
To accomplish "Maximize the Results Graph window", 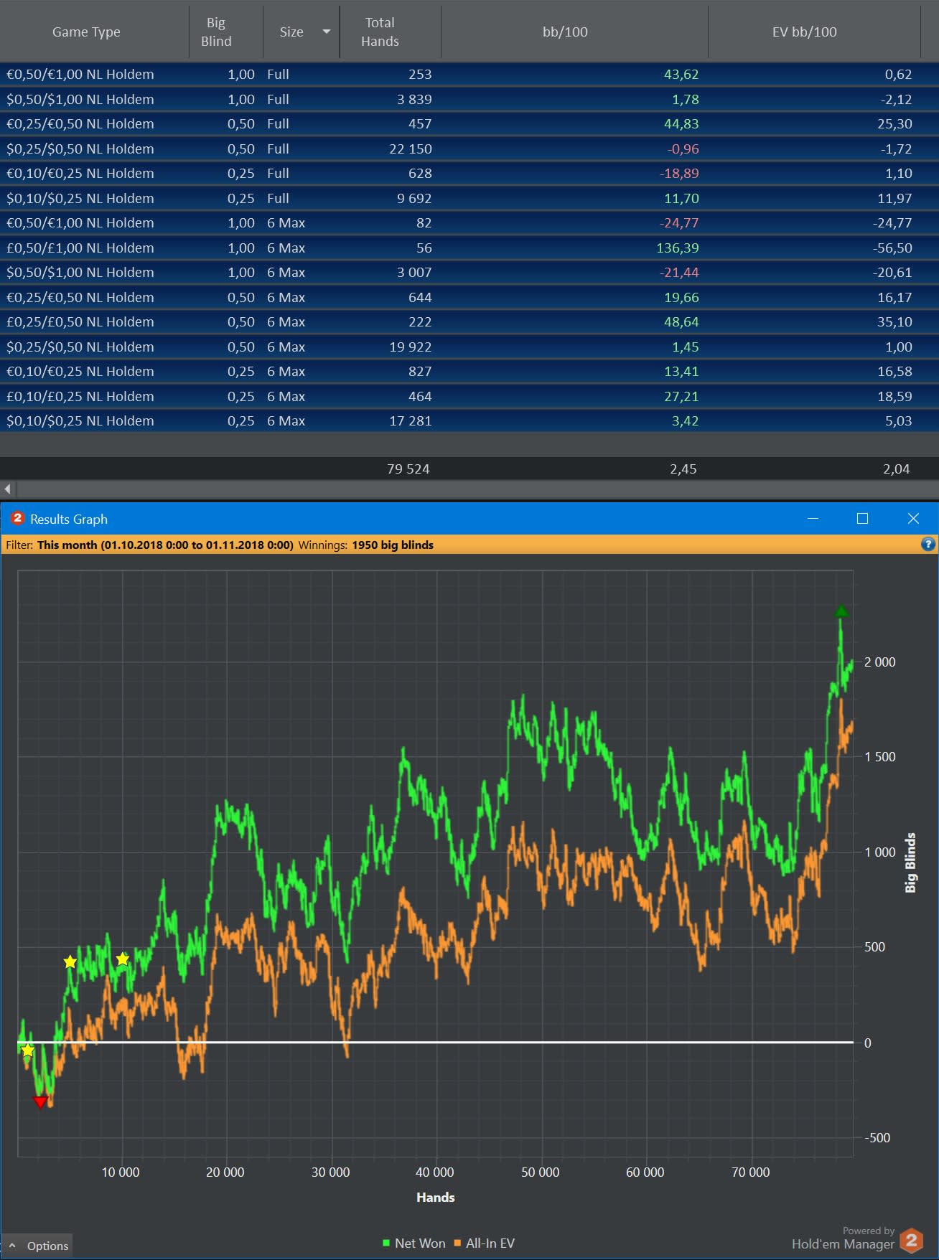I will coord(863,518).
